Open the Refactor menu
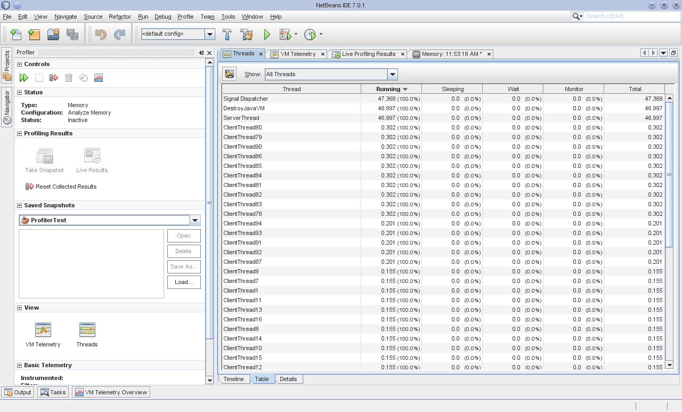 pyautogui.click(x=120, y=17)
